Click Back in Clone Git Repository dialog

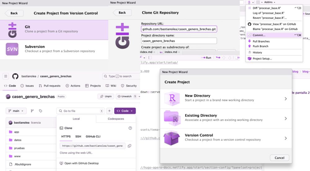coord(122,13)
